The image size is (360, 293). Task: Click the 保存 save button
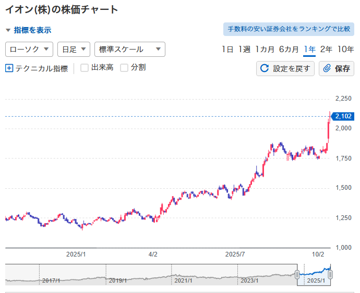pyautogui.click(x=337, y=68)
